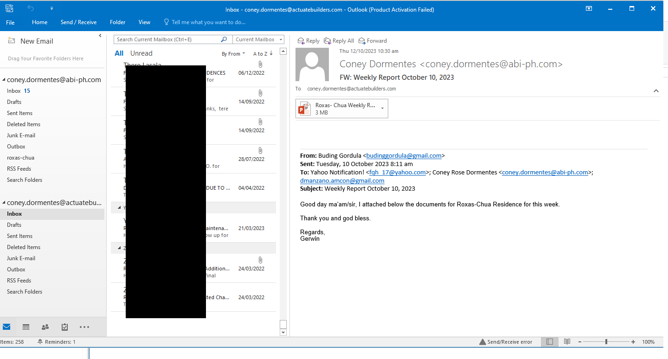This screenshot has width=668, height=359.
Task: Click the Send/Receive error warning in status bar
Action: [x=506, y=342]
